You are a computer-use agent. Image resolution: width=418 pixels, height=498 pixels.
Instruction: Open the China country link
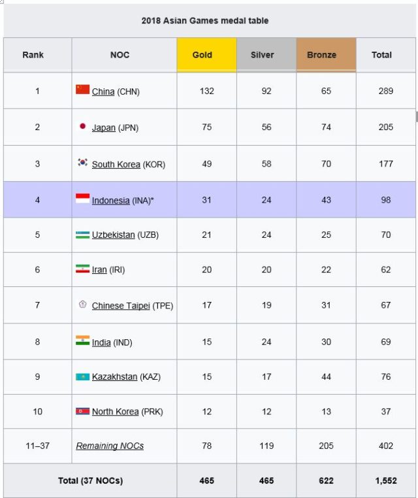coord(103,91)
